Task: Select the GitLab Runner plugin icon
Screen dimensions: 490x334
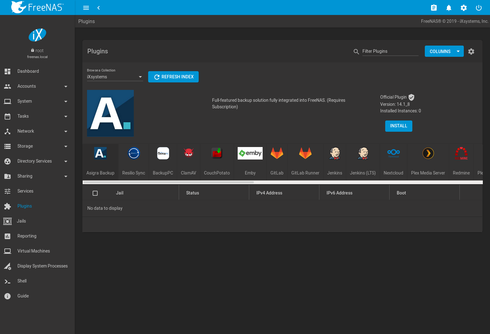Action: click(x=305, y=153)
